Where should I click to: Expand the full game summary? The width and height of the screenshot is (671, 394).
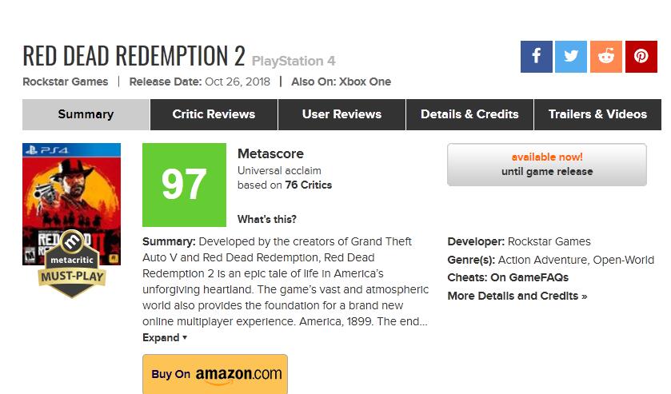(x=164, y=338)
